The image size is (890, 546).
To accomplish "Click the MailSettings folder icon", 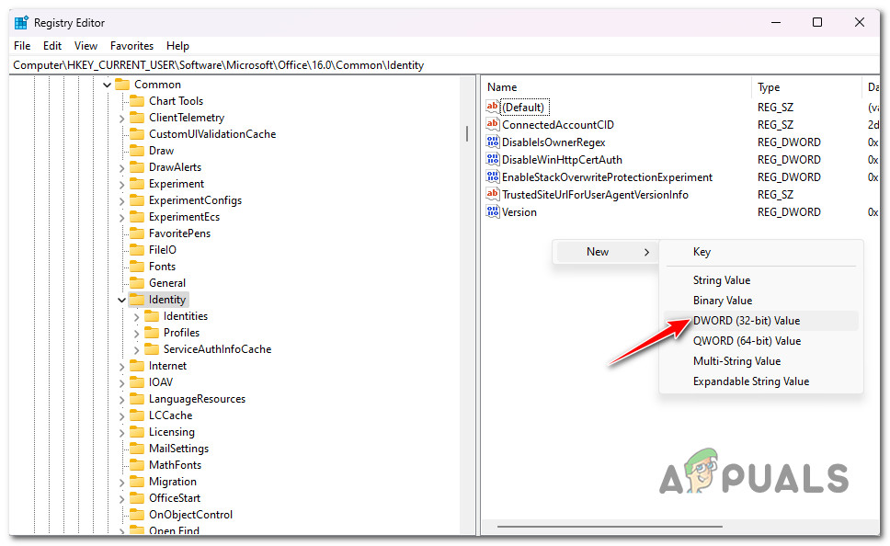I will point(137,449).
